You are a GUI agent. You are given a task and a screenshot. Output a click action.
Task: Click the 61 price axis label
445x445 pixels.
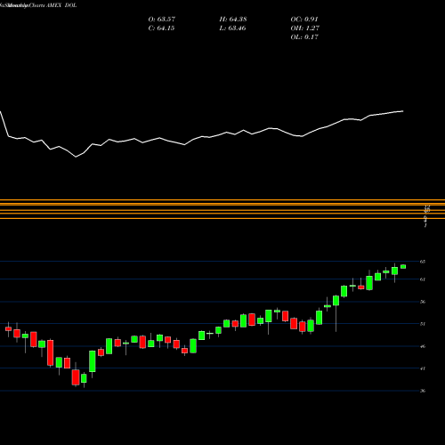click(x=423, y=279)
